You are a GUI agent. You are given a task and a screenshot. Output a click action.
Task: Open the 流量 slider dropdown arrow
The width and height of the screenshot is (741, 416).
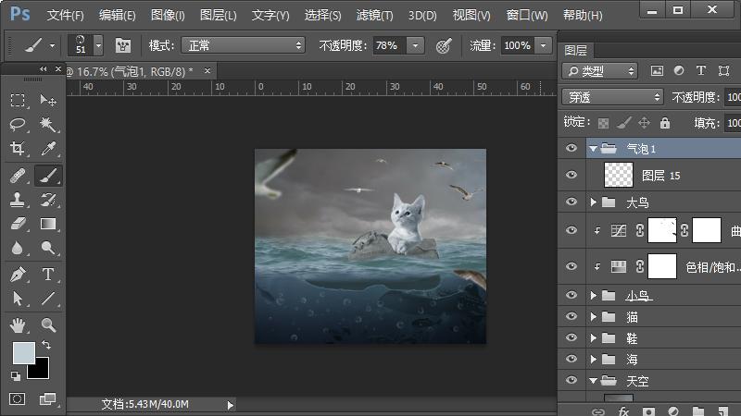click(544, 45)
